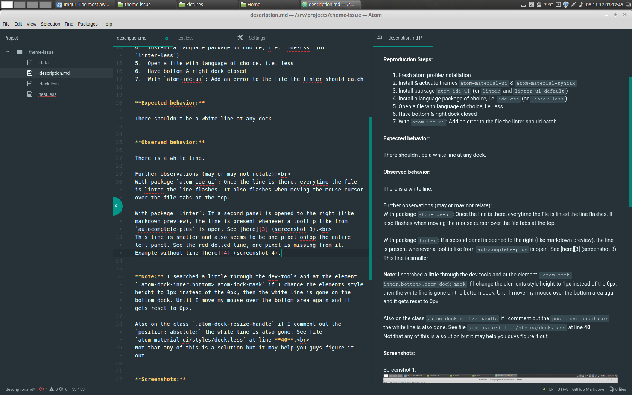
Task: Click the 0 files document icon
Action: tap(611, 389)
